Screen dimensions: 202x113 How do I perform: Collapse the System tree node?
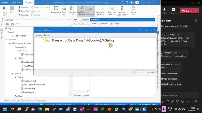[x=13, y=73]
